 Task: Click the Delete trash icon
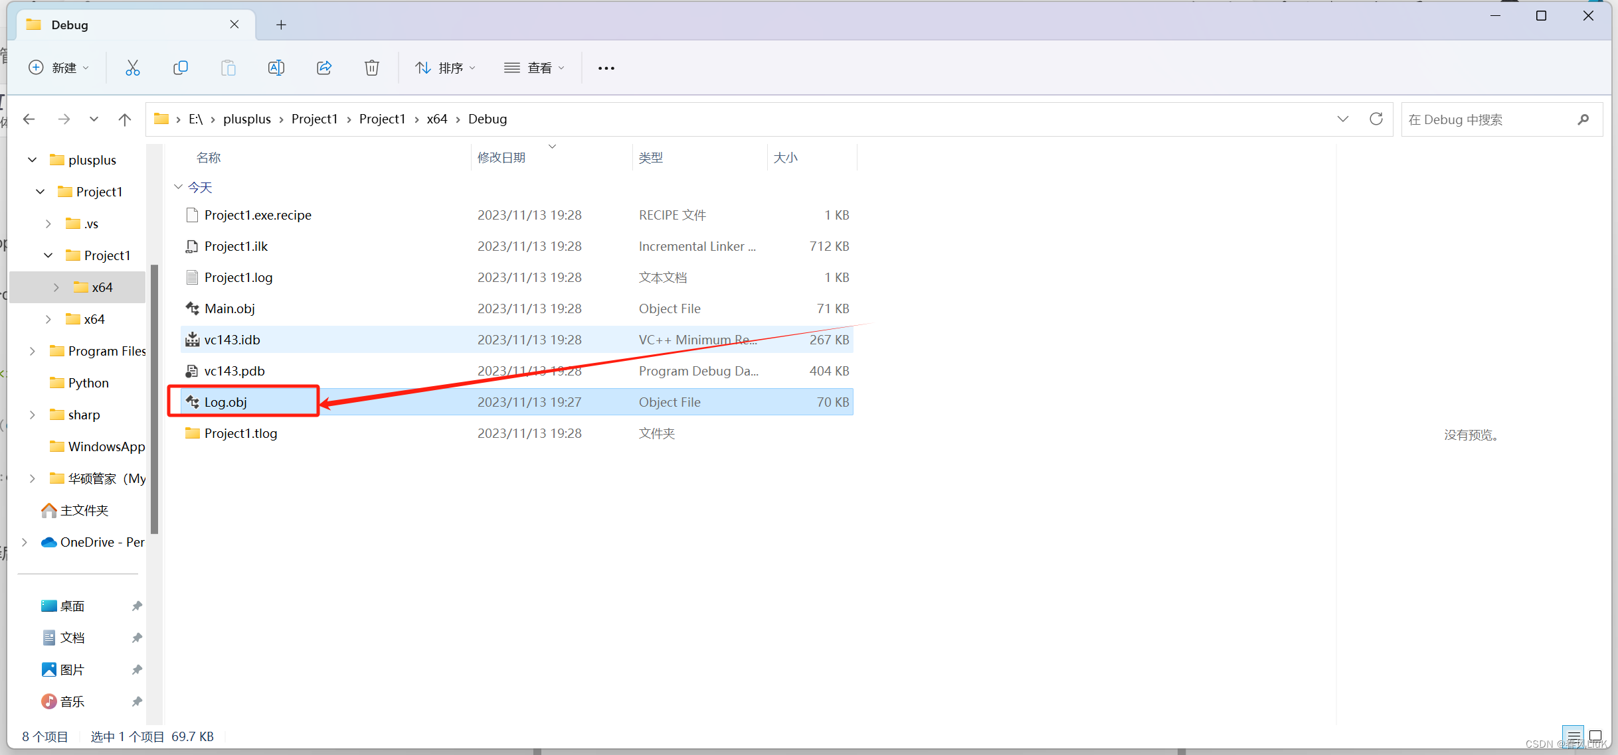point(372,68)
